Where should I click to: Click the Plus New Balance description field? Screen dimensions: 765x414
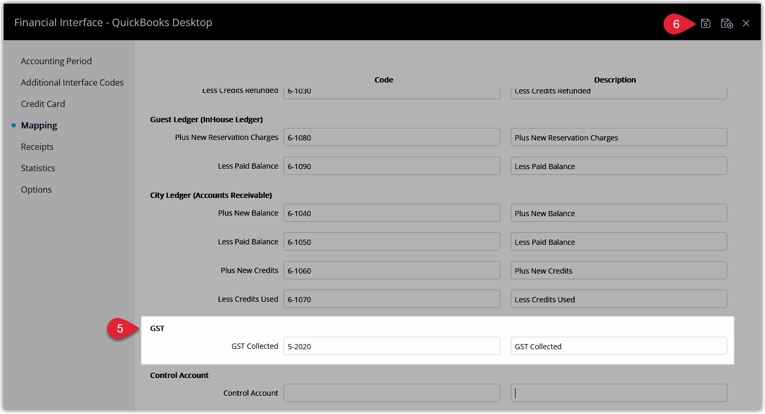point(619,213)
